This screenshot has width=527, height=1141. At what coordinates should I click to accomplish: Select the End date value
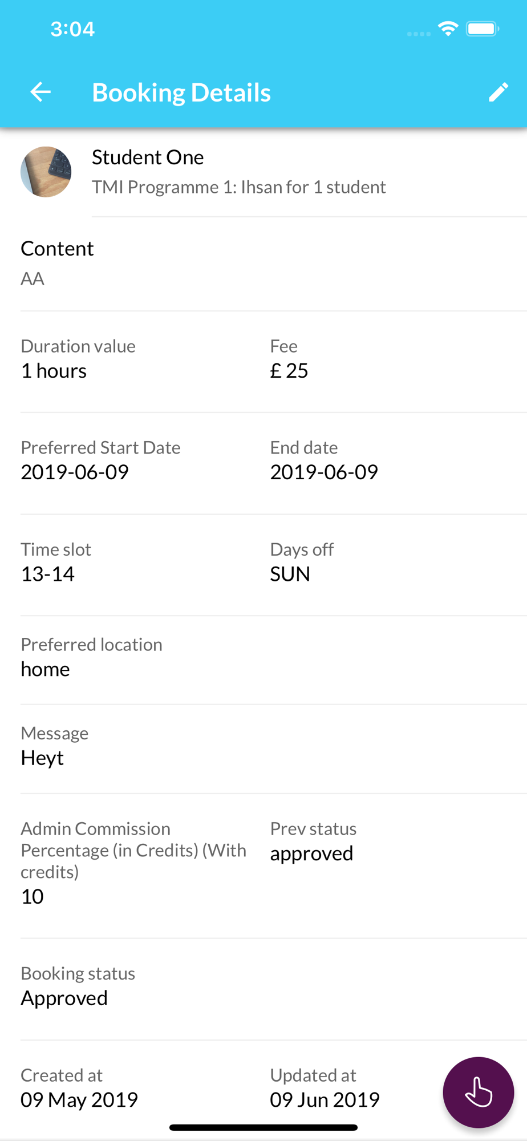coord(324,472)
